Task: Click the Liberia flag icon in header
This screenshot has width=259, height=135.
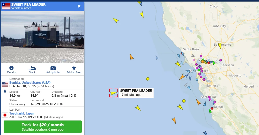Action: [x=6, y=6]
